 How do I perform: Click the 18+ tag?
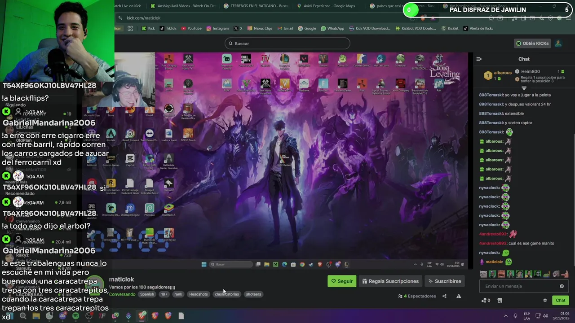click(x=164, y=294)
